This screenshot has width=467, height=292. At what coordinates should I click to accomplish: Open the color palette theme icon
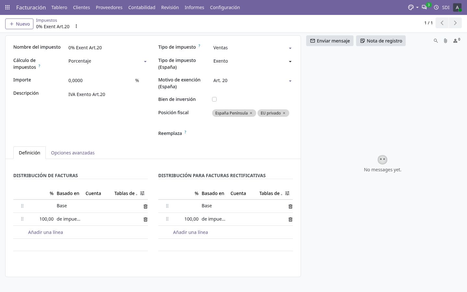(x=413, y=7)
